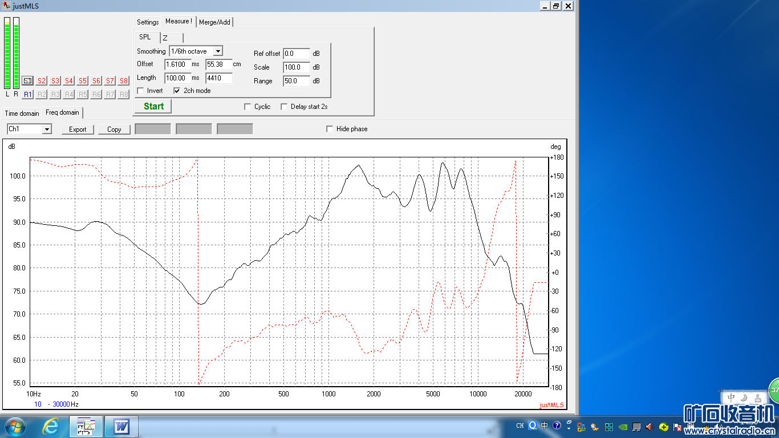Click the Microsoft Word taskbar icon

click(121, 426)
